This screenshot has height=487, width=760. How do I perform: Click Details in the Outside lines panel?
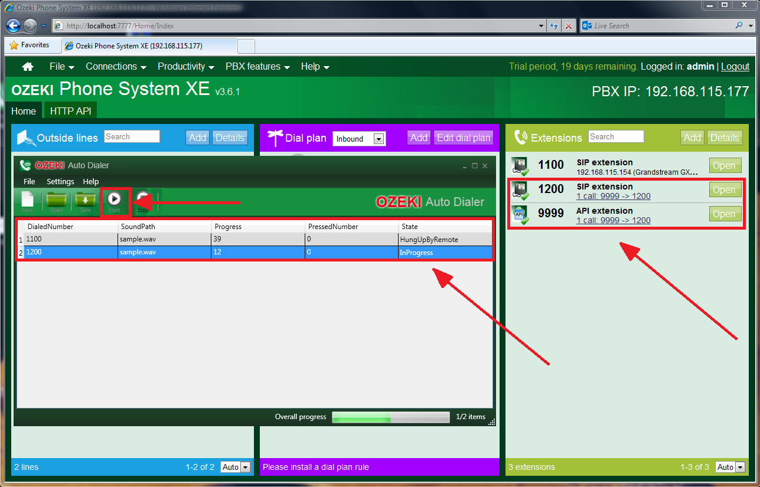(x=230, y=138)
